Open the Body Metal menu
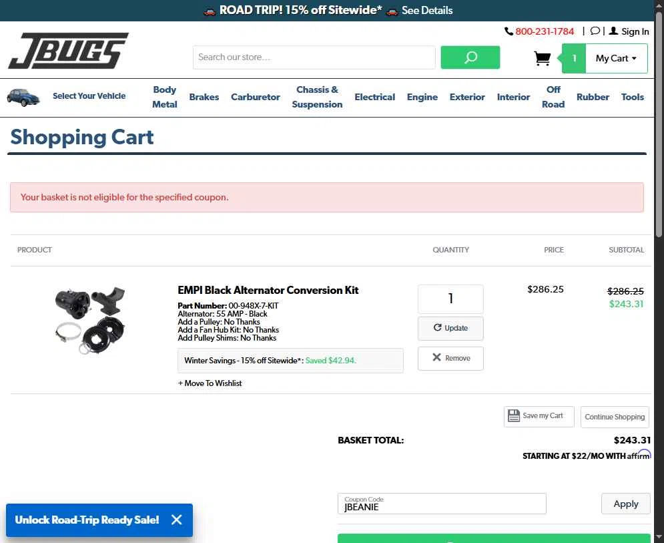Viewport: 664px width, 543px height. coord(165,97)
